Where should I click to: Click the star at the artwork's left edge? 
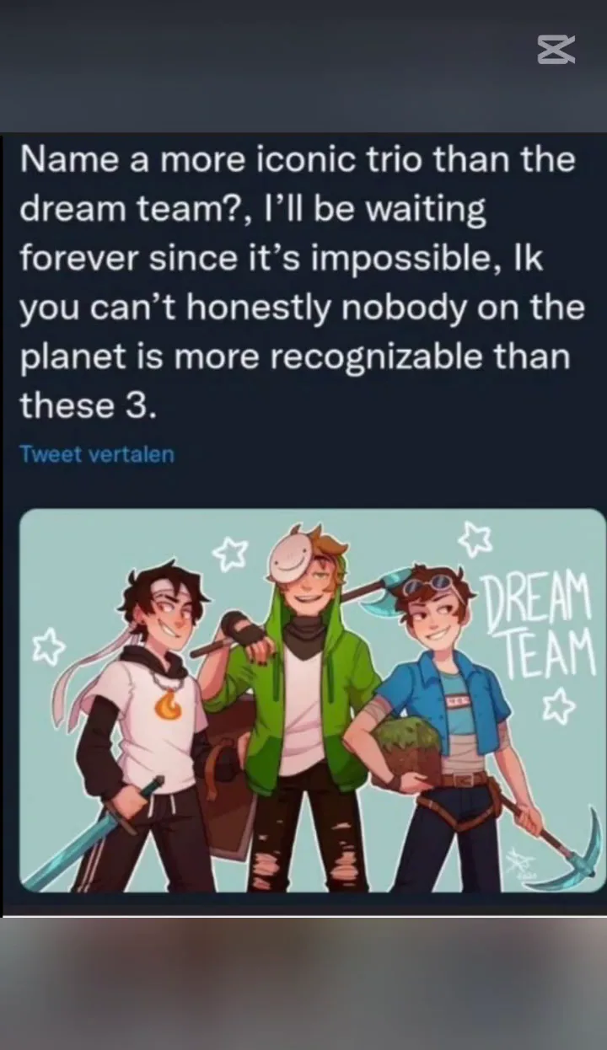point(47,647)
